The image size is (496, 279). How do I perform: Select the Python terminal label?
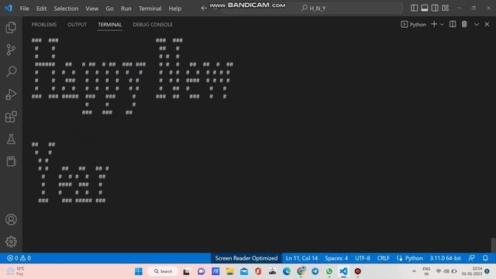point(414,24)
